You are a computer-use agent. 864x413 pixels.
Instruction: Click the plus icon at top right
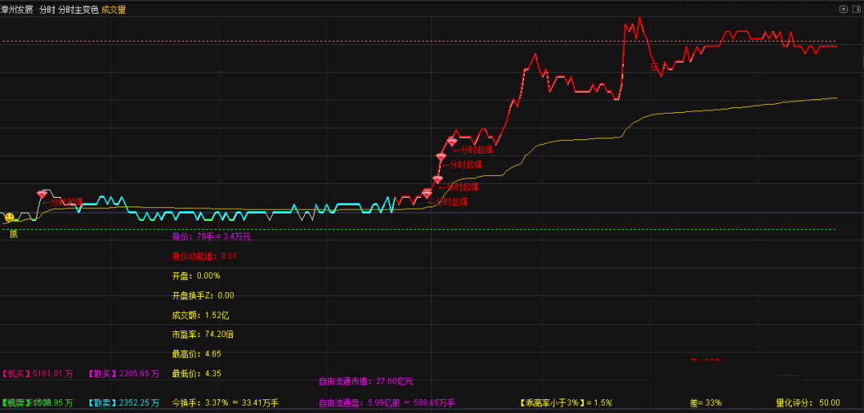842,10
